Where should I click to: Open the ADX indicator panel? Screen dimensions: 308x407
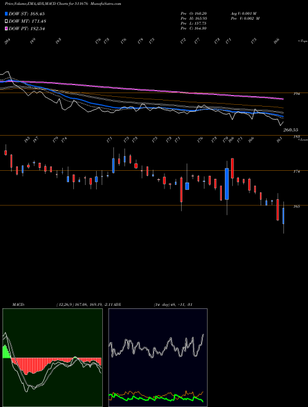(x=158, y=358)
